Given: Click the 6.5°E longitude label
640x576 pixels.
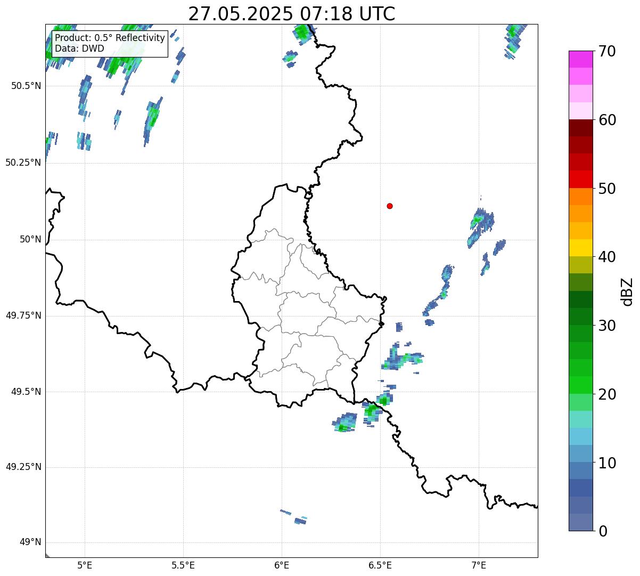Looking at the screenshot, I should coord(380,565).
